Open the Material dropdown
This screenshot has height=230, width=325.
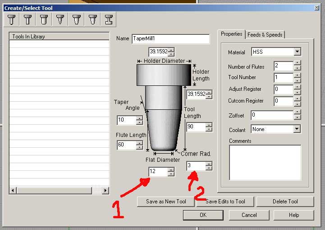pyautogui.click(x=297, y=52)
